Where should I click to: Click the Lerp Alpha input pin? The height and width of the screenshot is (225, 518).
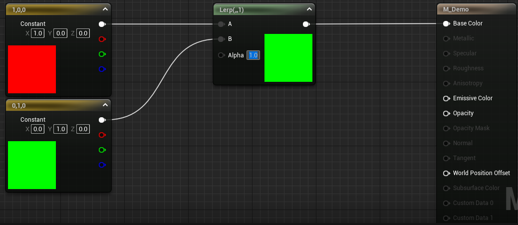pos(221,55)
